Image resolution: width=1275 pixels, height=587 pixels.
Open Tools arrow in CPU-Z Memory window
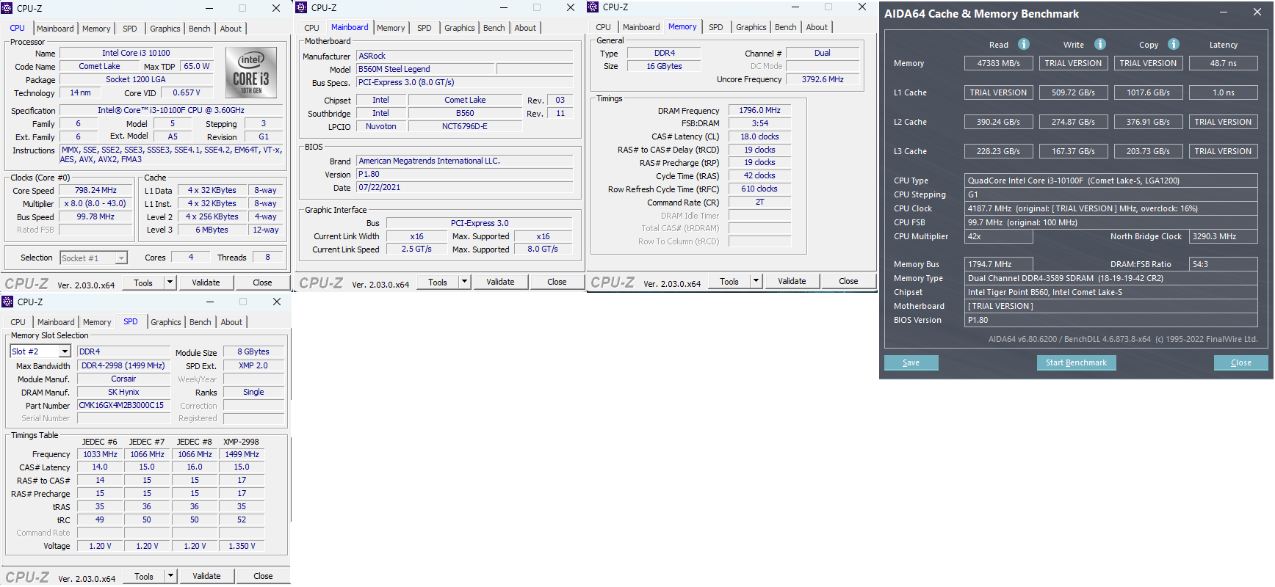[x=756, y=281]
